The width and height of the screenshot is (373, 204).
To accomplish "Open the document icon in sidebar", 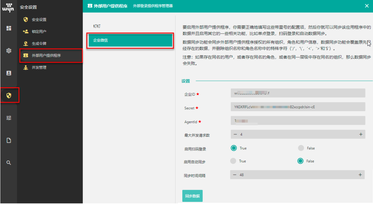I will tap(9, 140).
